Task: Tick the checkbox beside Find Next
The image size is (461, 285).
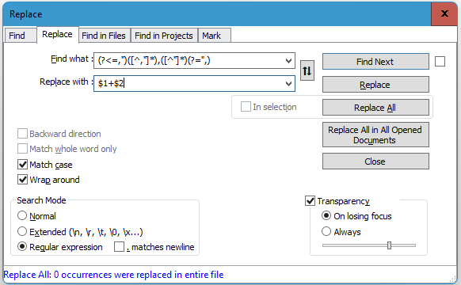Action: (440, 62)
